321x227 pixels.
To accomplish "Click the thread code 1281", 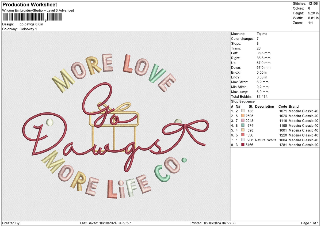I will click(x=283, y=145).
